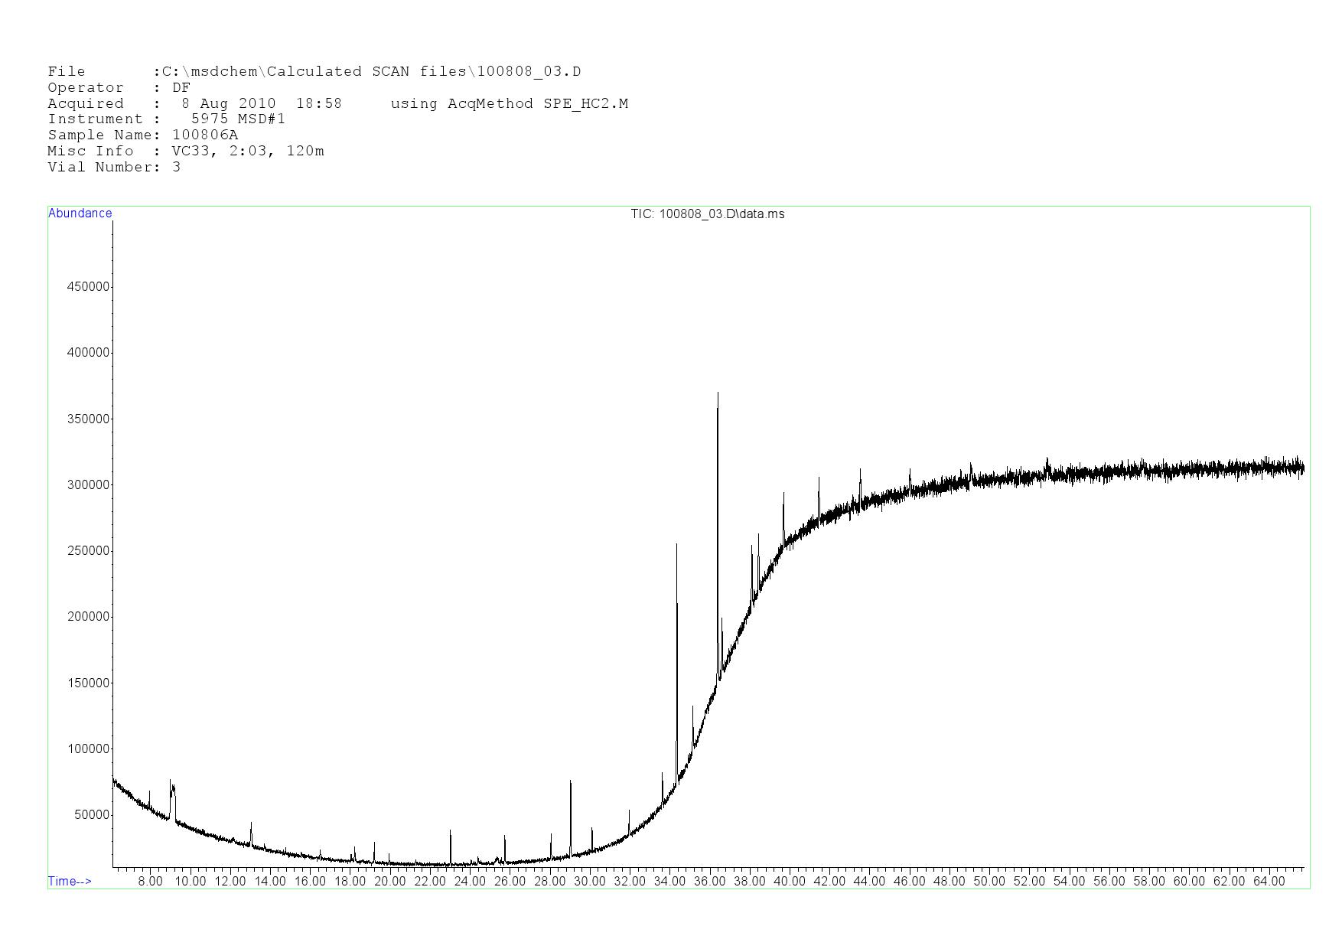Click the 450000 abundance tick label
1342x949 pixels.
(x=88, y=287)
